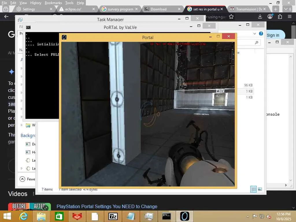This screenshot has width=296, height=222.
Task: Bookmark this page with the star icon
Action: coord(231,16)
